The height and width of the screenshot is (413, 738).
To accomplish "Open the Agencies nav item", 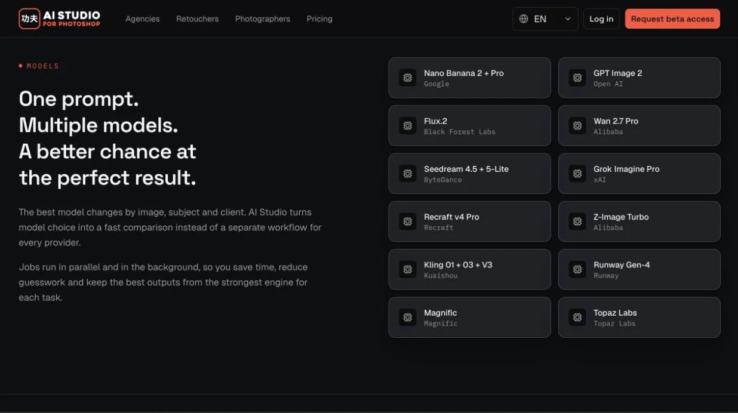I will (143, 19).
